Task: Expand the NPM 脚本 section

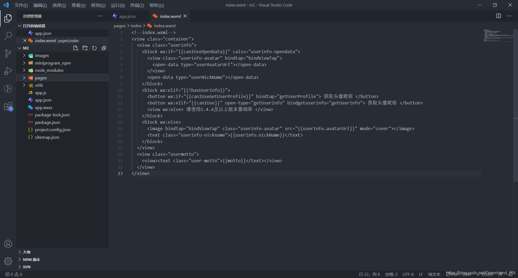Action: click(x=63, y=260)
